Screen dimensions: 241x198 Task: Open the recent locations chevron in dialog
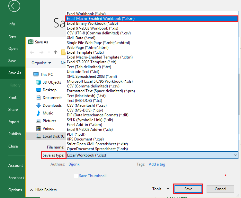click(x=49, y=52)
